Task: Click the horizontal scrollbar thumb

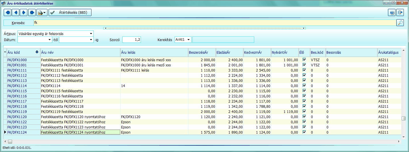Action: click(10, 142)
